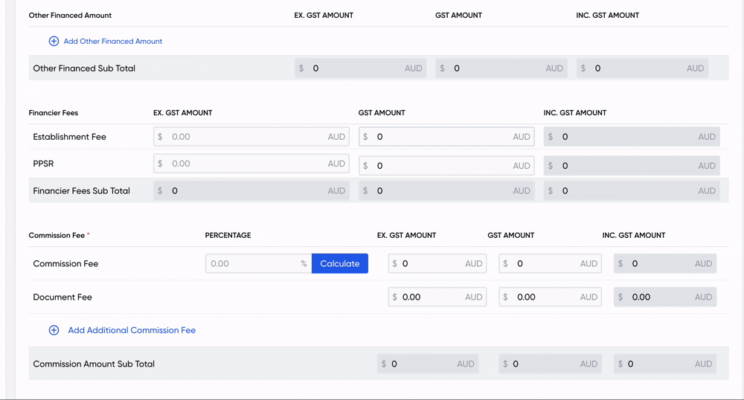Click the Document Fee Ex. GST amount field

[x=432, y=297]
